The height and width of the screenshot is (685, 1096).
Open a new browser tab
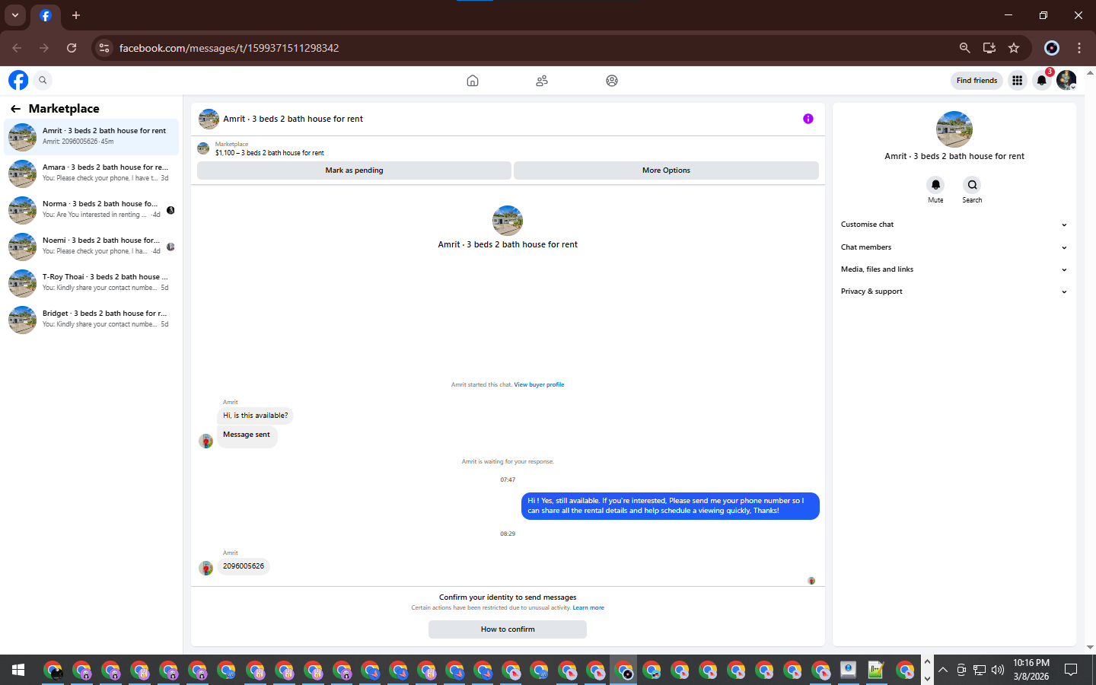pos(76,15)
